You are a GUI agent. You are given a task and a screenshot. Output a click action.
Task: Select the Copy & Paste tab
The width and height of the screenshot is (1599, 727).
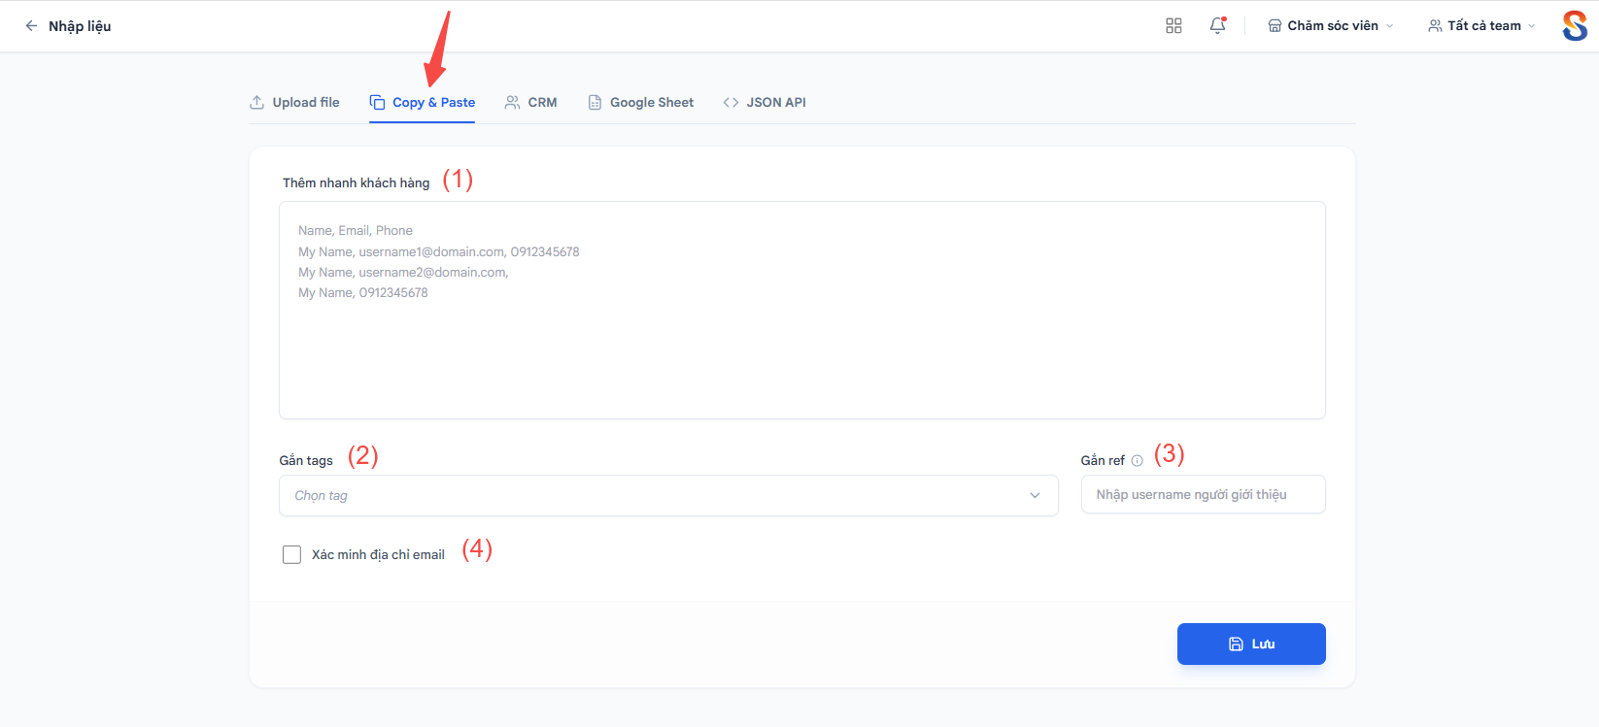point(422,102)
